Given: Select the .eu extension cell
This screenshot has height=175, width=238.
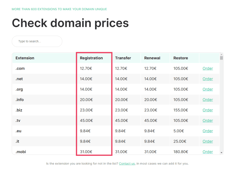Looking at the screenshot, I should [44, 131].
